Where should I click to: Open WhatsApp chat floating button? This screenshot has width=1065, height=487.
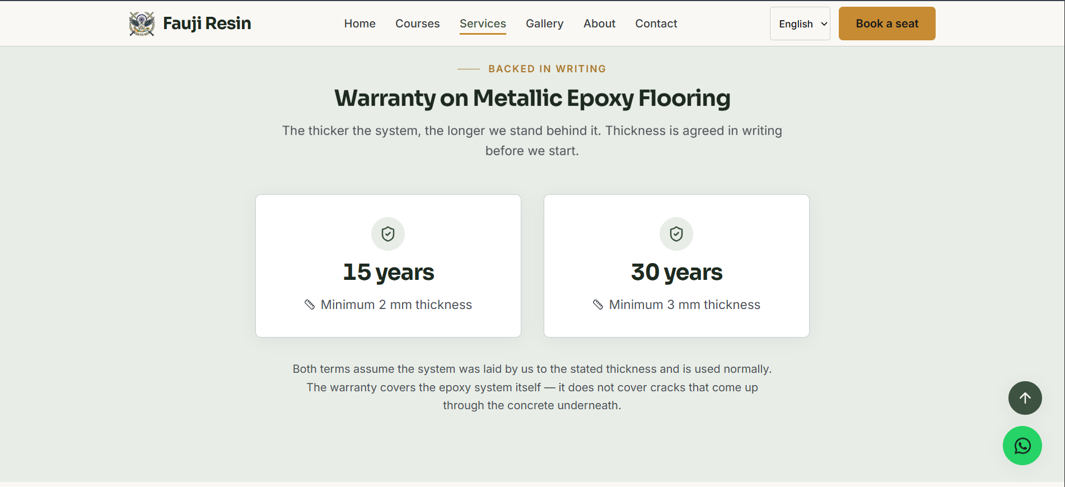(x=1022, y=446)
